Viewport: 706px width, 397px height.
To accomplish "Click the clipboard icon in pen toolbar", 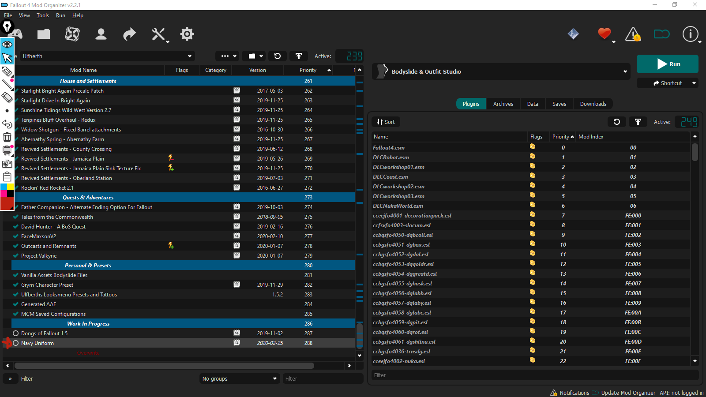I will pos(7,177).
